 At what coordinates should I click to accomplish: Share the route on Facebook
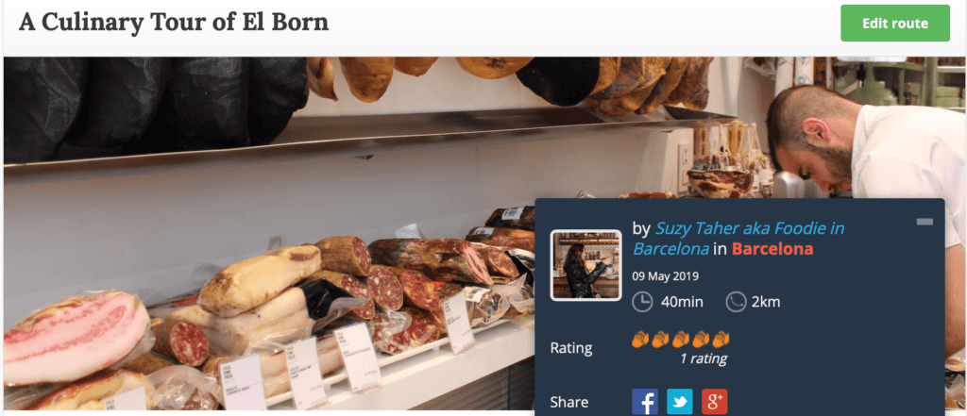click(x=645, y=402)
